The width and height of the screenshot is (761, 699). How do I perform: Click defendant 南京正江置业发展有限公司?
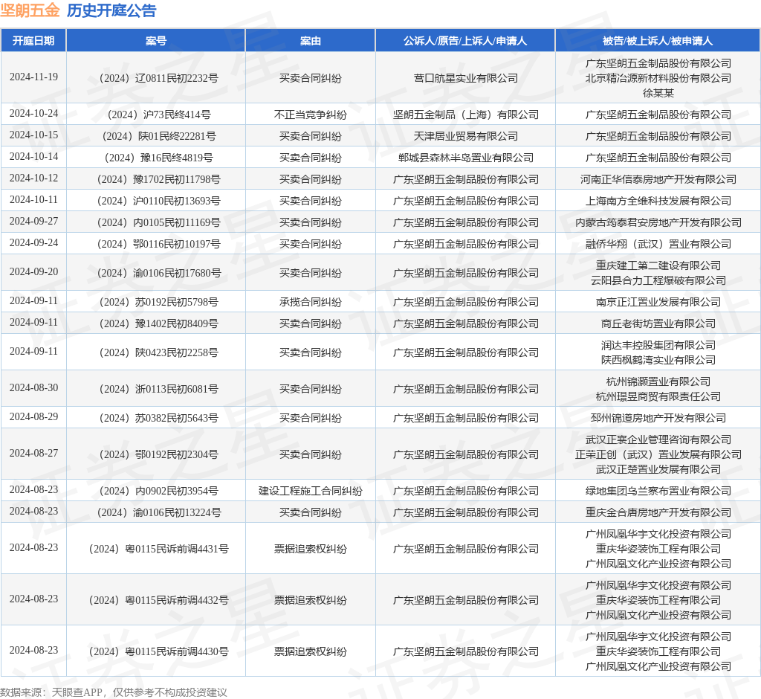tap(658, 302)
